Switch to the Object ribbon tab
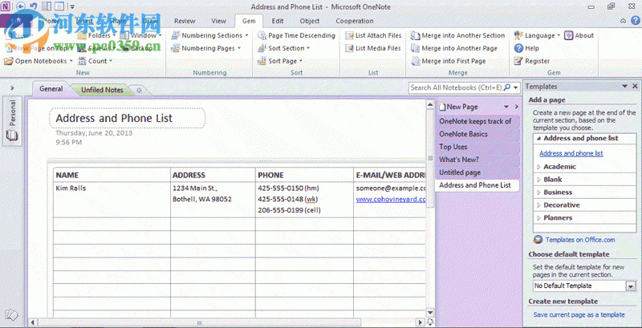 tap(310, 21)
